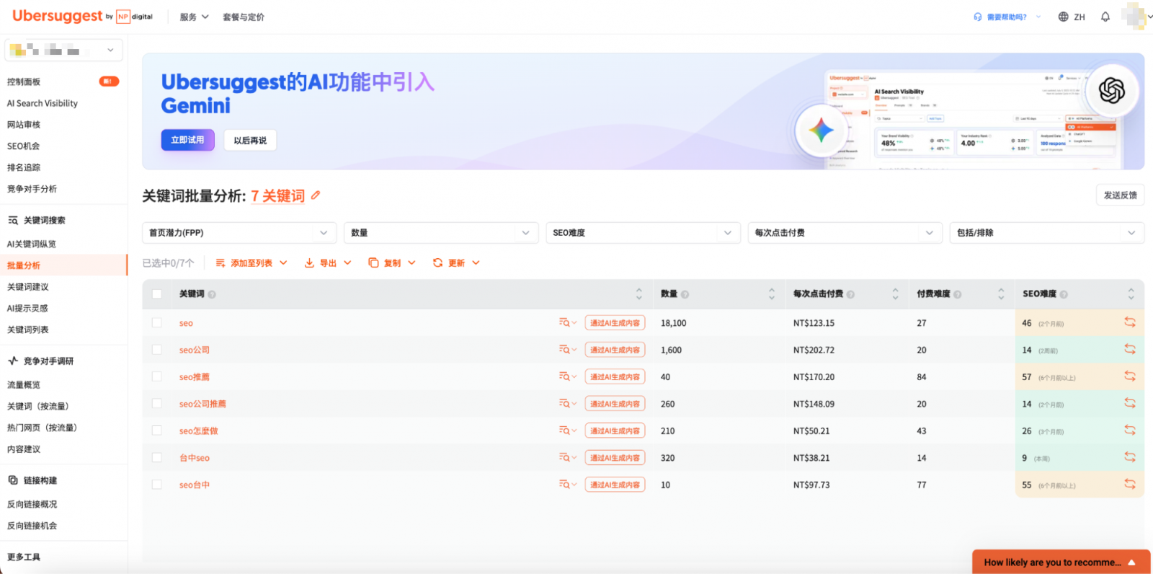
Task: Click the 立即试用 button on the banner
Action: click(187, 140)
